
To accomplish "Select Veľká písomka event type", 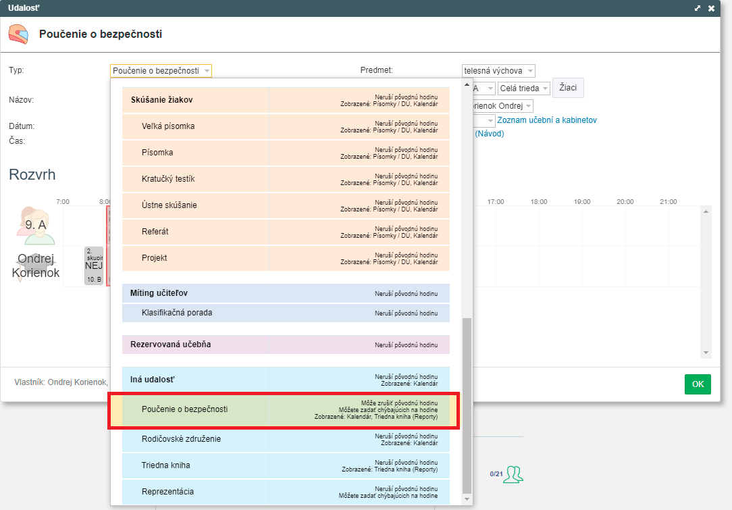I will [x=168, y=126].
